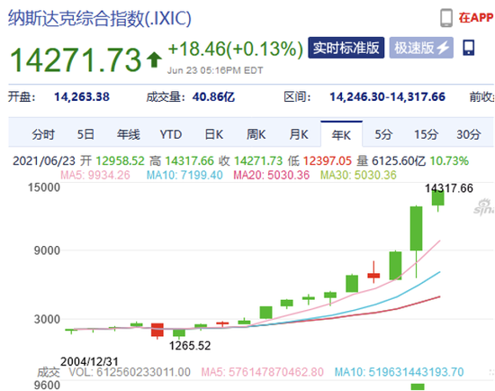Click the topmost green candle near 14317.66
Screen dimensions: 495x391
pos(438,198)
